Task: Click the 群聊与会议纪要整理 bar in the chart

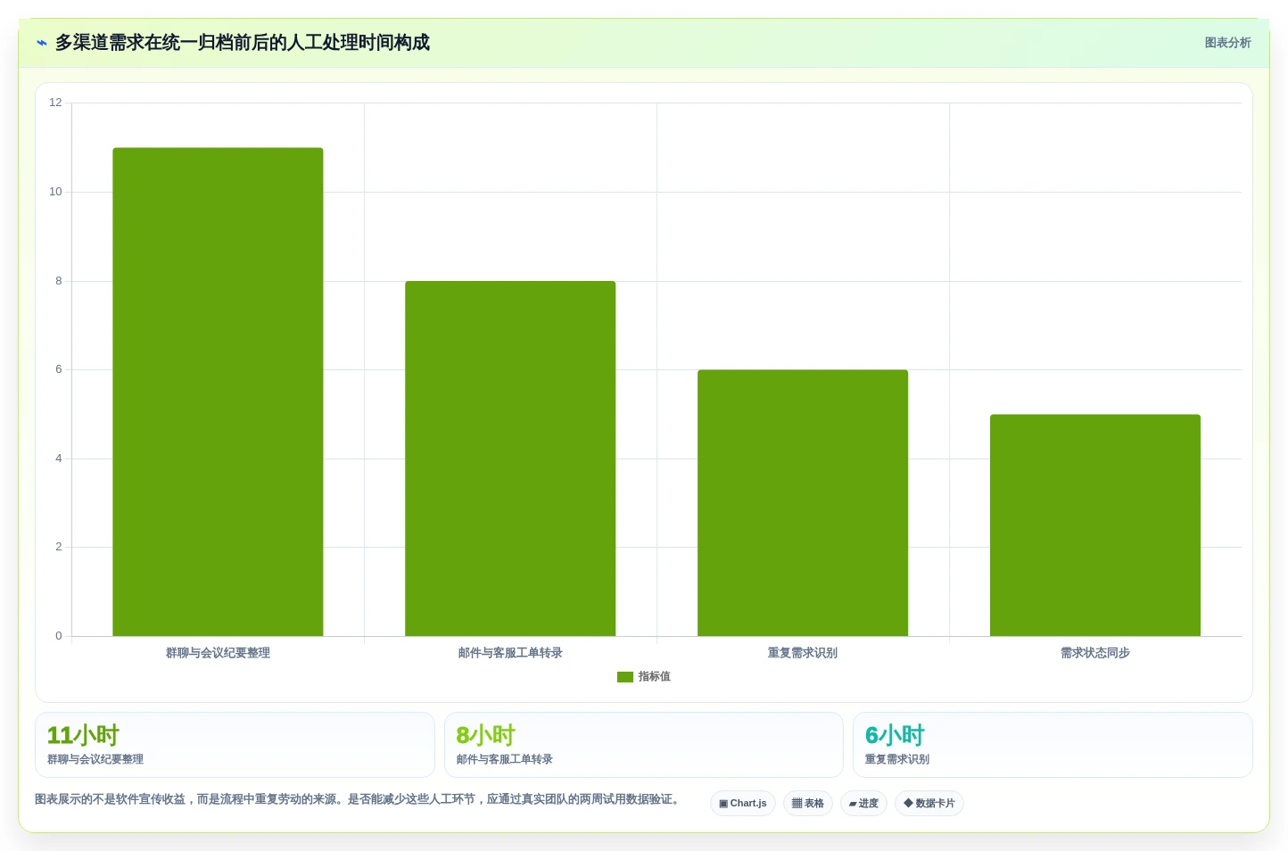Action: tap(218, 392)
